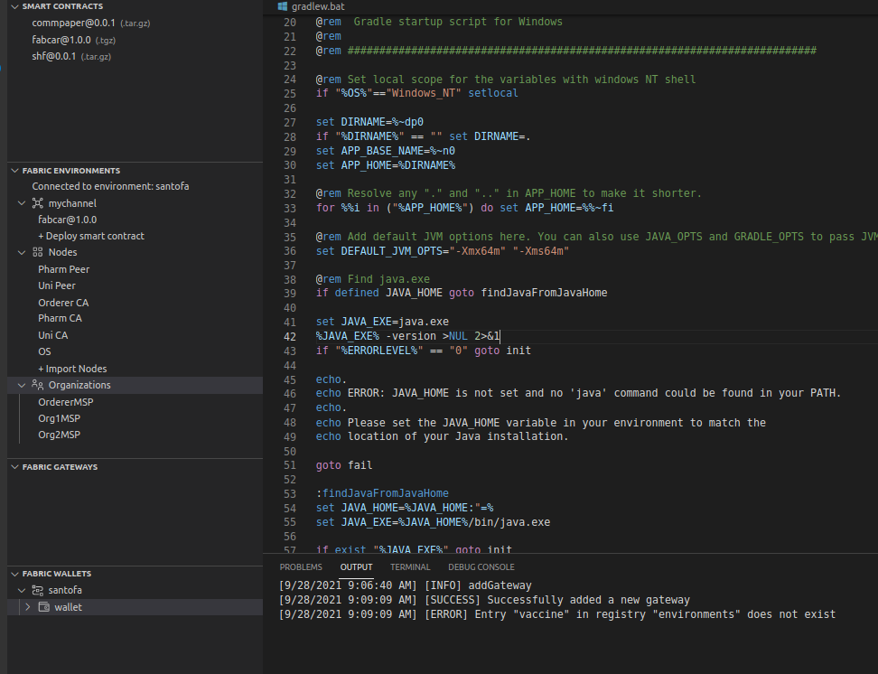
Task: Click the ERROR 'vaccine' registry log line
Action: [557, 614]
